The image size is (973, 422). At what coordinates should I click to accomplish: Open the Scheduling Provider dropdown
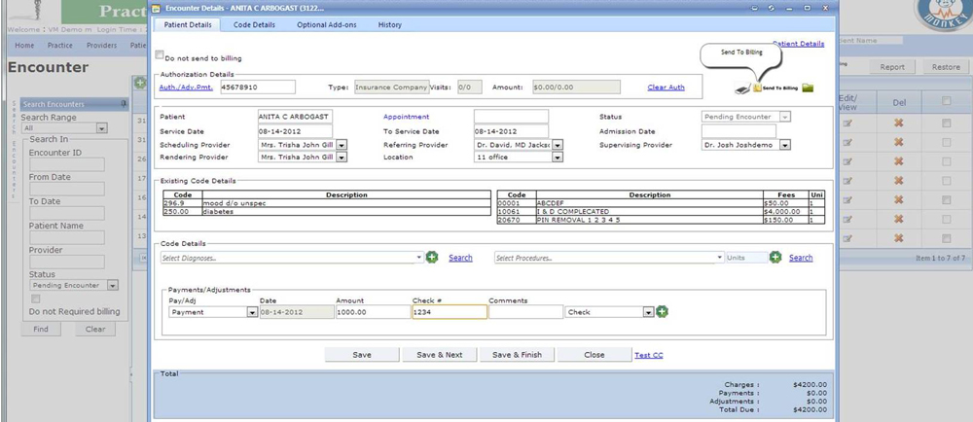coord(342,145)
